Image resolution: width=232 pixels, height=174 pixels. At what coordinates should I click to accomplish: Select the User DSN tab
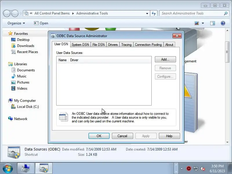click(x=61, y=44)
